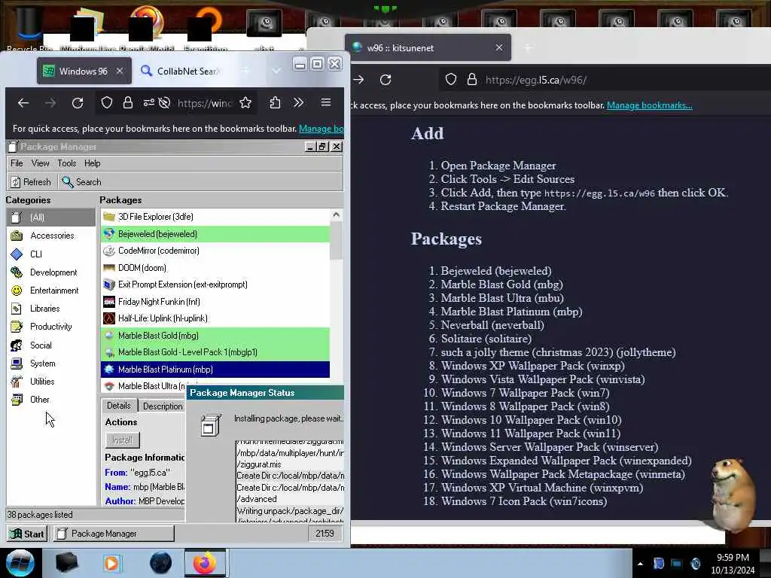Click shield icon in kitsunenet address bar
The height and width of the screenshot is (578, 771).
point(451,80)
